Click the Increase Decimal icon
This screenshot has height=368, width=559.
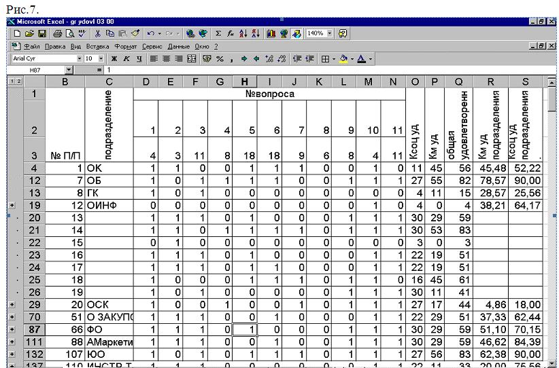[269, 58]
